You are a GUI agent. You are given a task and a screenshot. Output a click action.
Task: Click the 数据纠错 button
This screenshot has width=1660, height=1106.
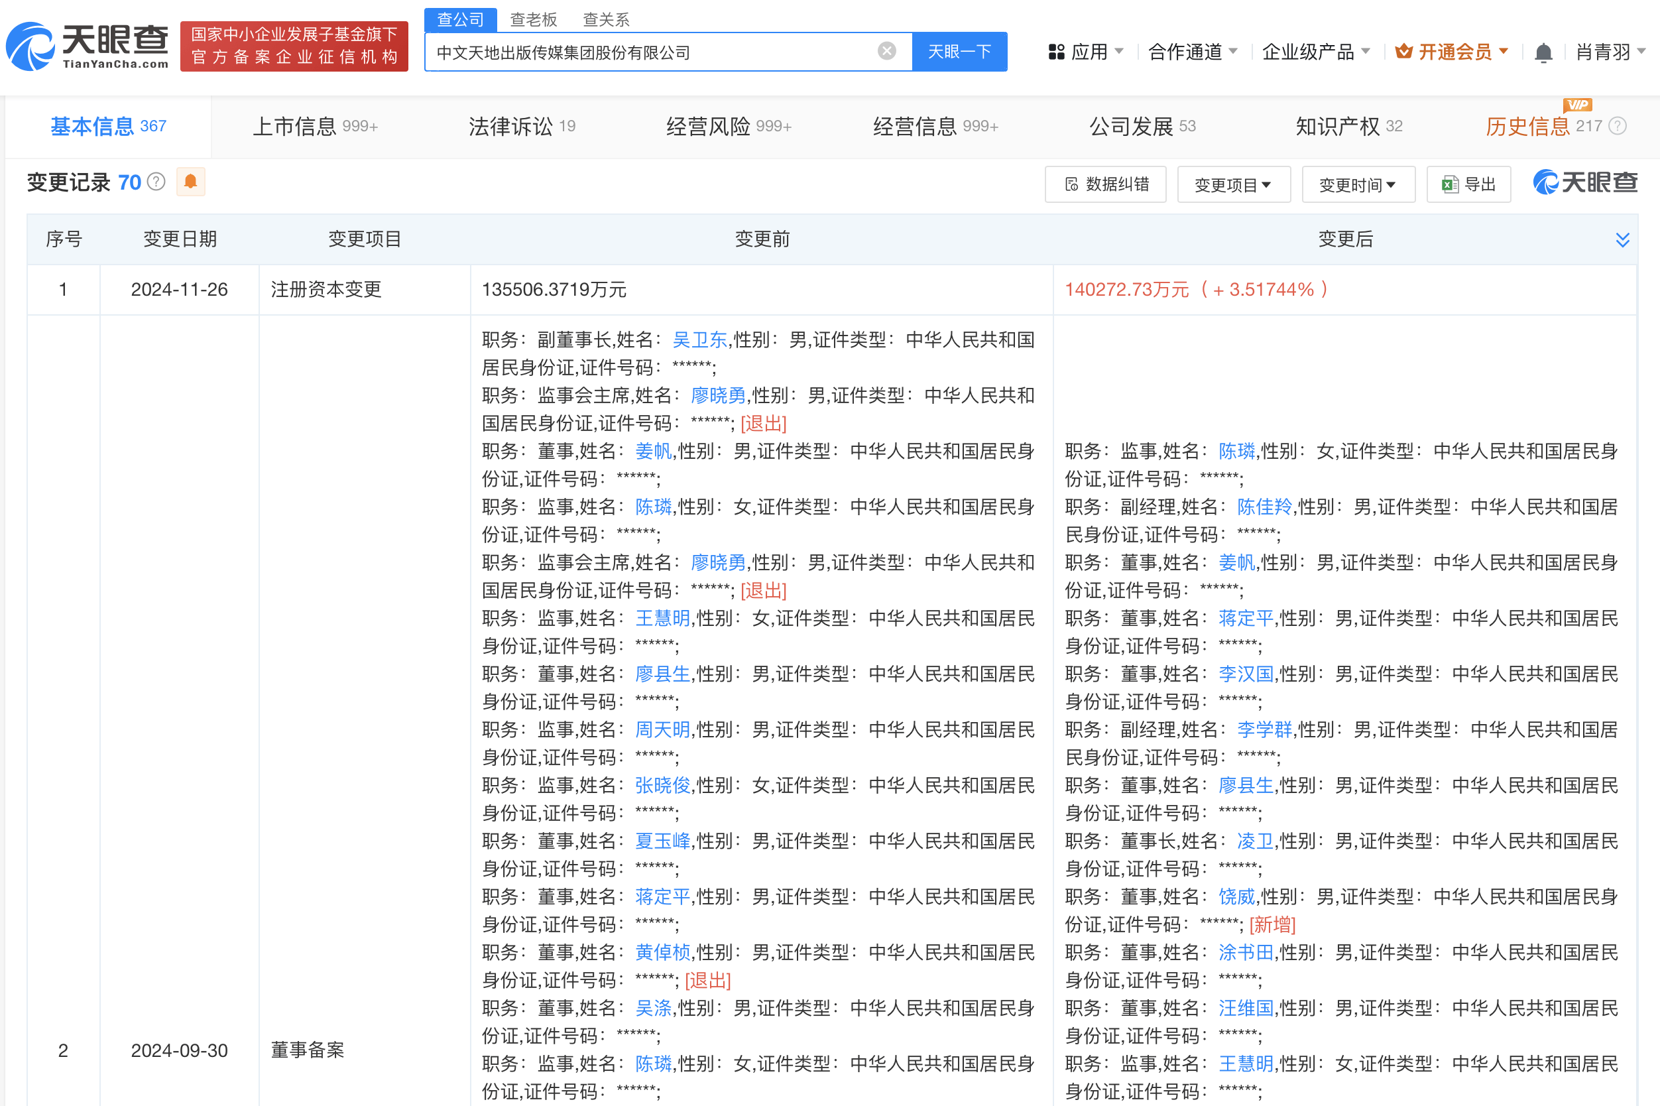click(1106, 185)
